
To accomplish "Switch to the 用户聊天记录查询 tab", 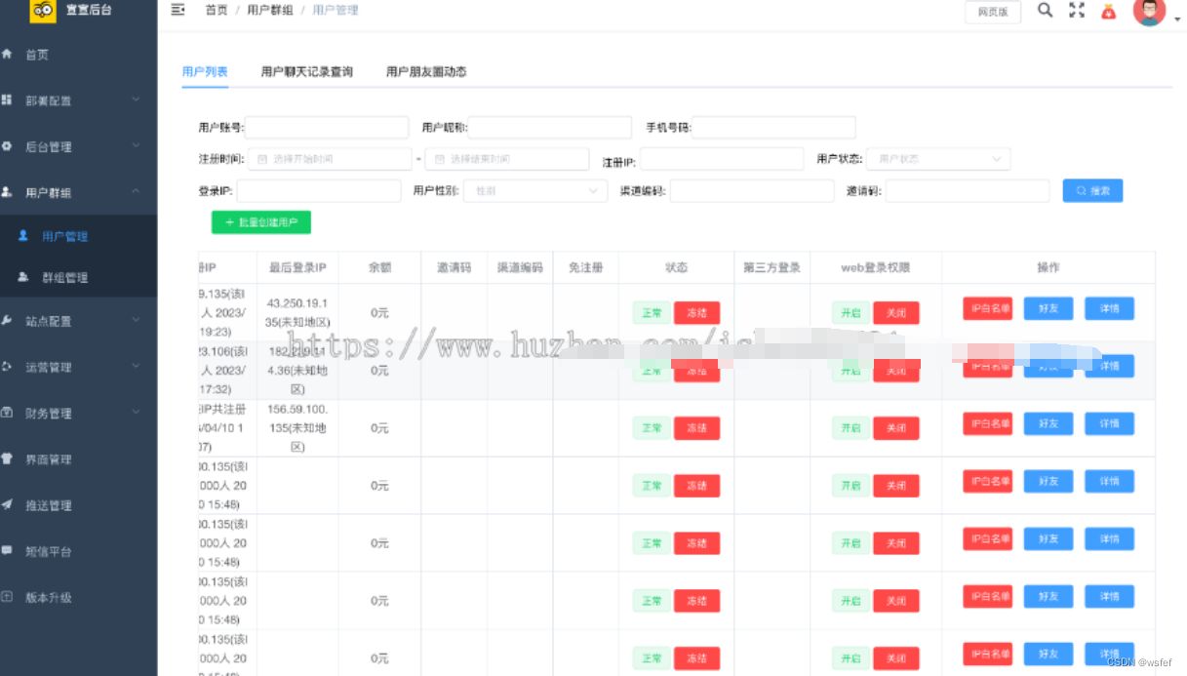I will pos(307,70).
